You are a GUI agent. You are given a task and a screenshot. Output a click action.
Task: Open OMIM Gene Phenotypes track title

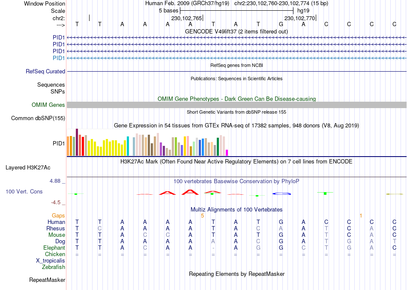pos(236,99)
